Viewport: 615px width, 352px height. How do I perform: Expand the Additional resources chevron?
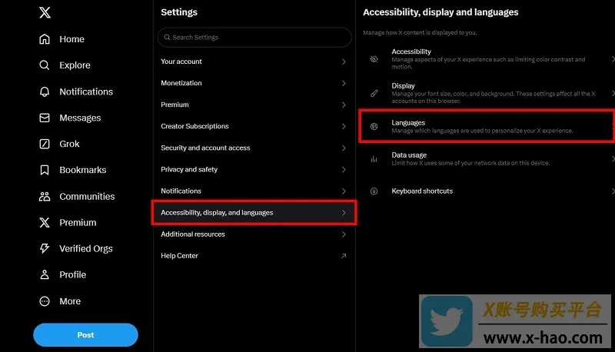(x=344, y=234)
